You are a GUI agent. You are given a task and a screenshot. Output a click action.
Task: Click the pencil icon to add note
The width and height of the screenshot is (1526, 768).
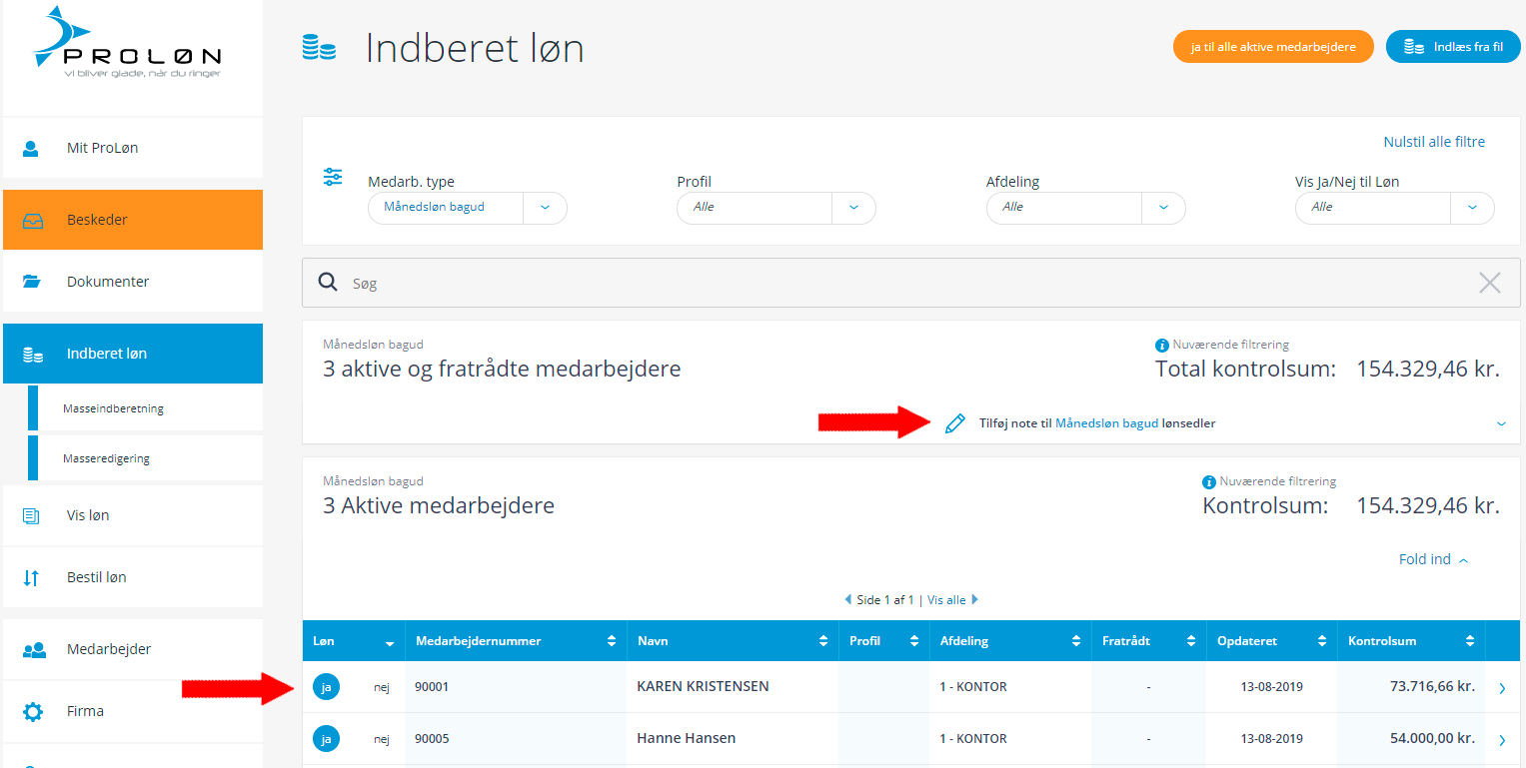pos(954,423)
